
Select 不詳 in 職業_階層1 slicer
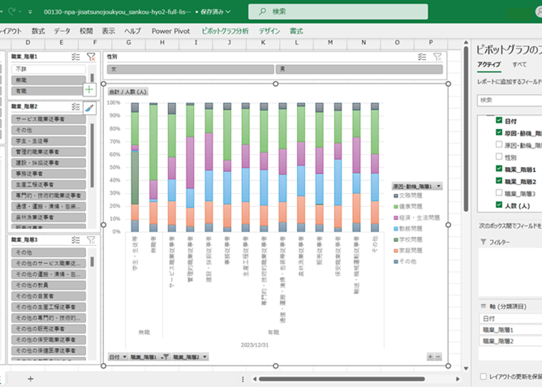click(48, 69)
